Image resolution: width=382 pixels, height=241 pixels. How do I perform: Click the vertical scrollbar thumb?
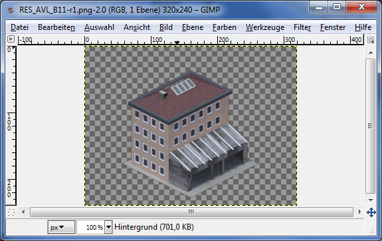tap(370, 126)
